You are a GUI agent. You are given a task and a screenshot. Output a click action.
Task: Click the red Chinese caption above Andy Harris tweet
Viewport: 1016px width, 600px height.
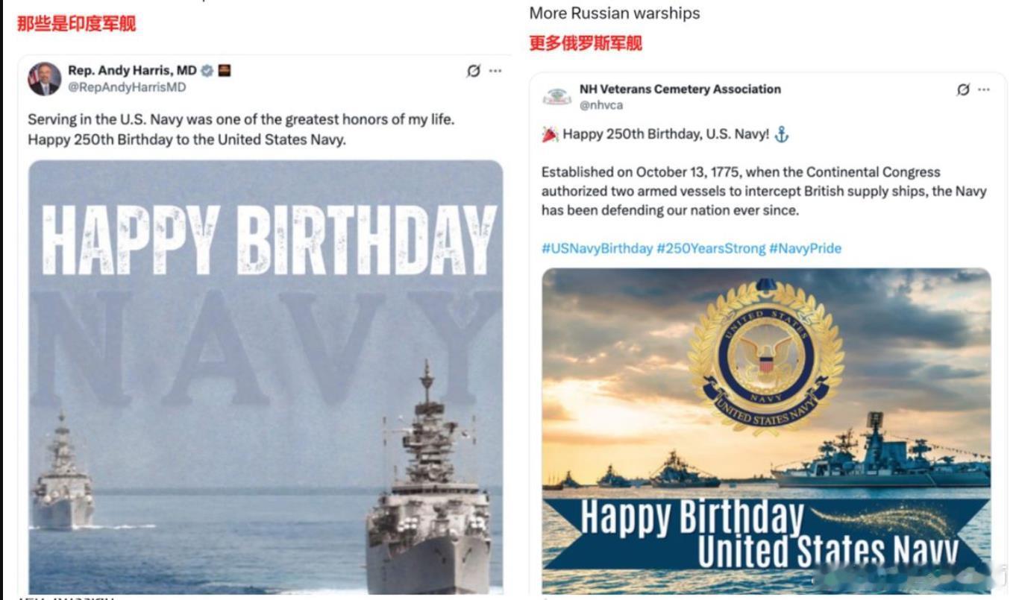(77, 24)
